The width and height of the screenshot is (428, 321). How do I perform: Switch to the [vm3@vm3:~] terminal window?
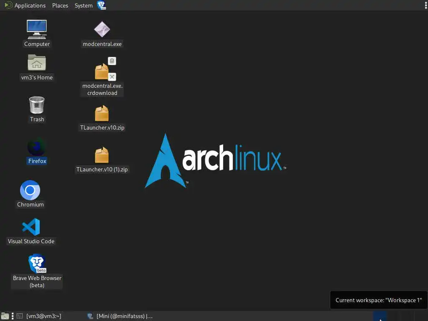pos(39,316)
